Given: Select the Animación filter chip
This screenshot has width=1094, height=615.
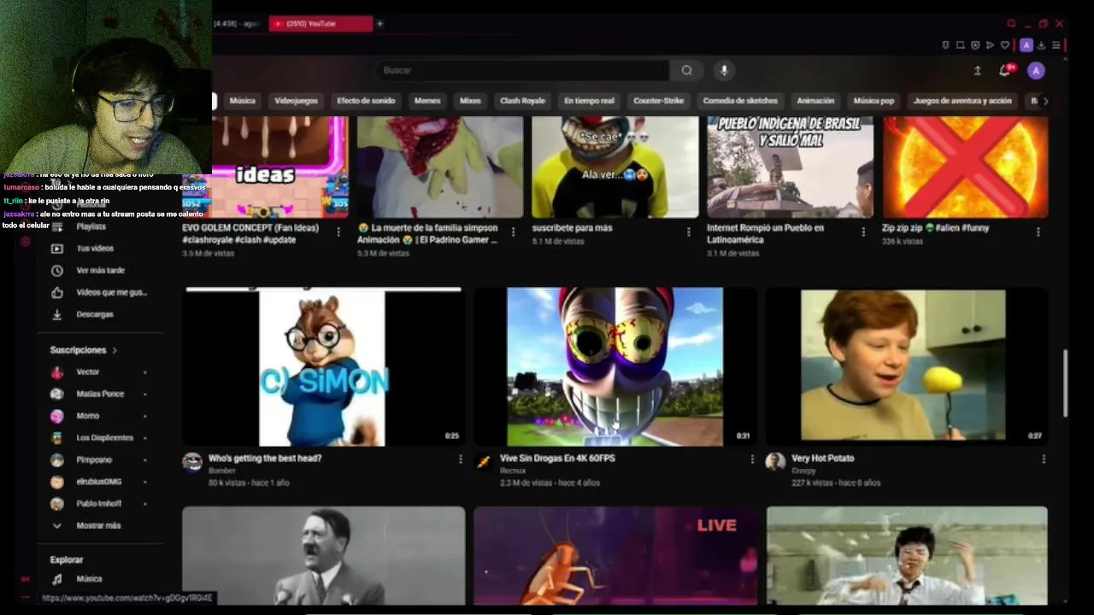Looking at the screenshot, I should pos(815,101).
